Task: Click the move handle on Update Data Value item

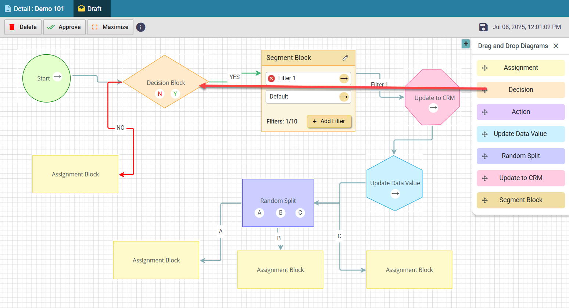Action: (485, 134)
